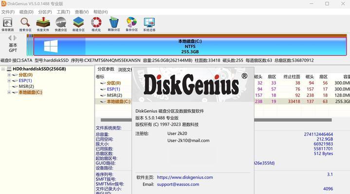The height and width of the screenshot is (194, 350).
Task: Click the 卷标 column header
Action: (x=100, y=77)
